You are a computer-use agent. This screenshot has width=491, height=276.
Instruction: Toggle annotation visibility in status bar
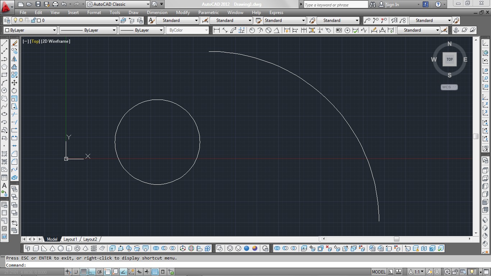tap(429, 271)
